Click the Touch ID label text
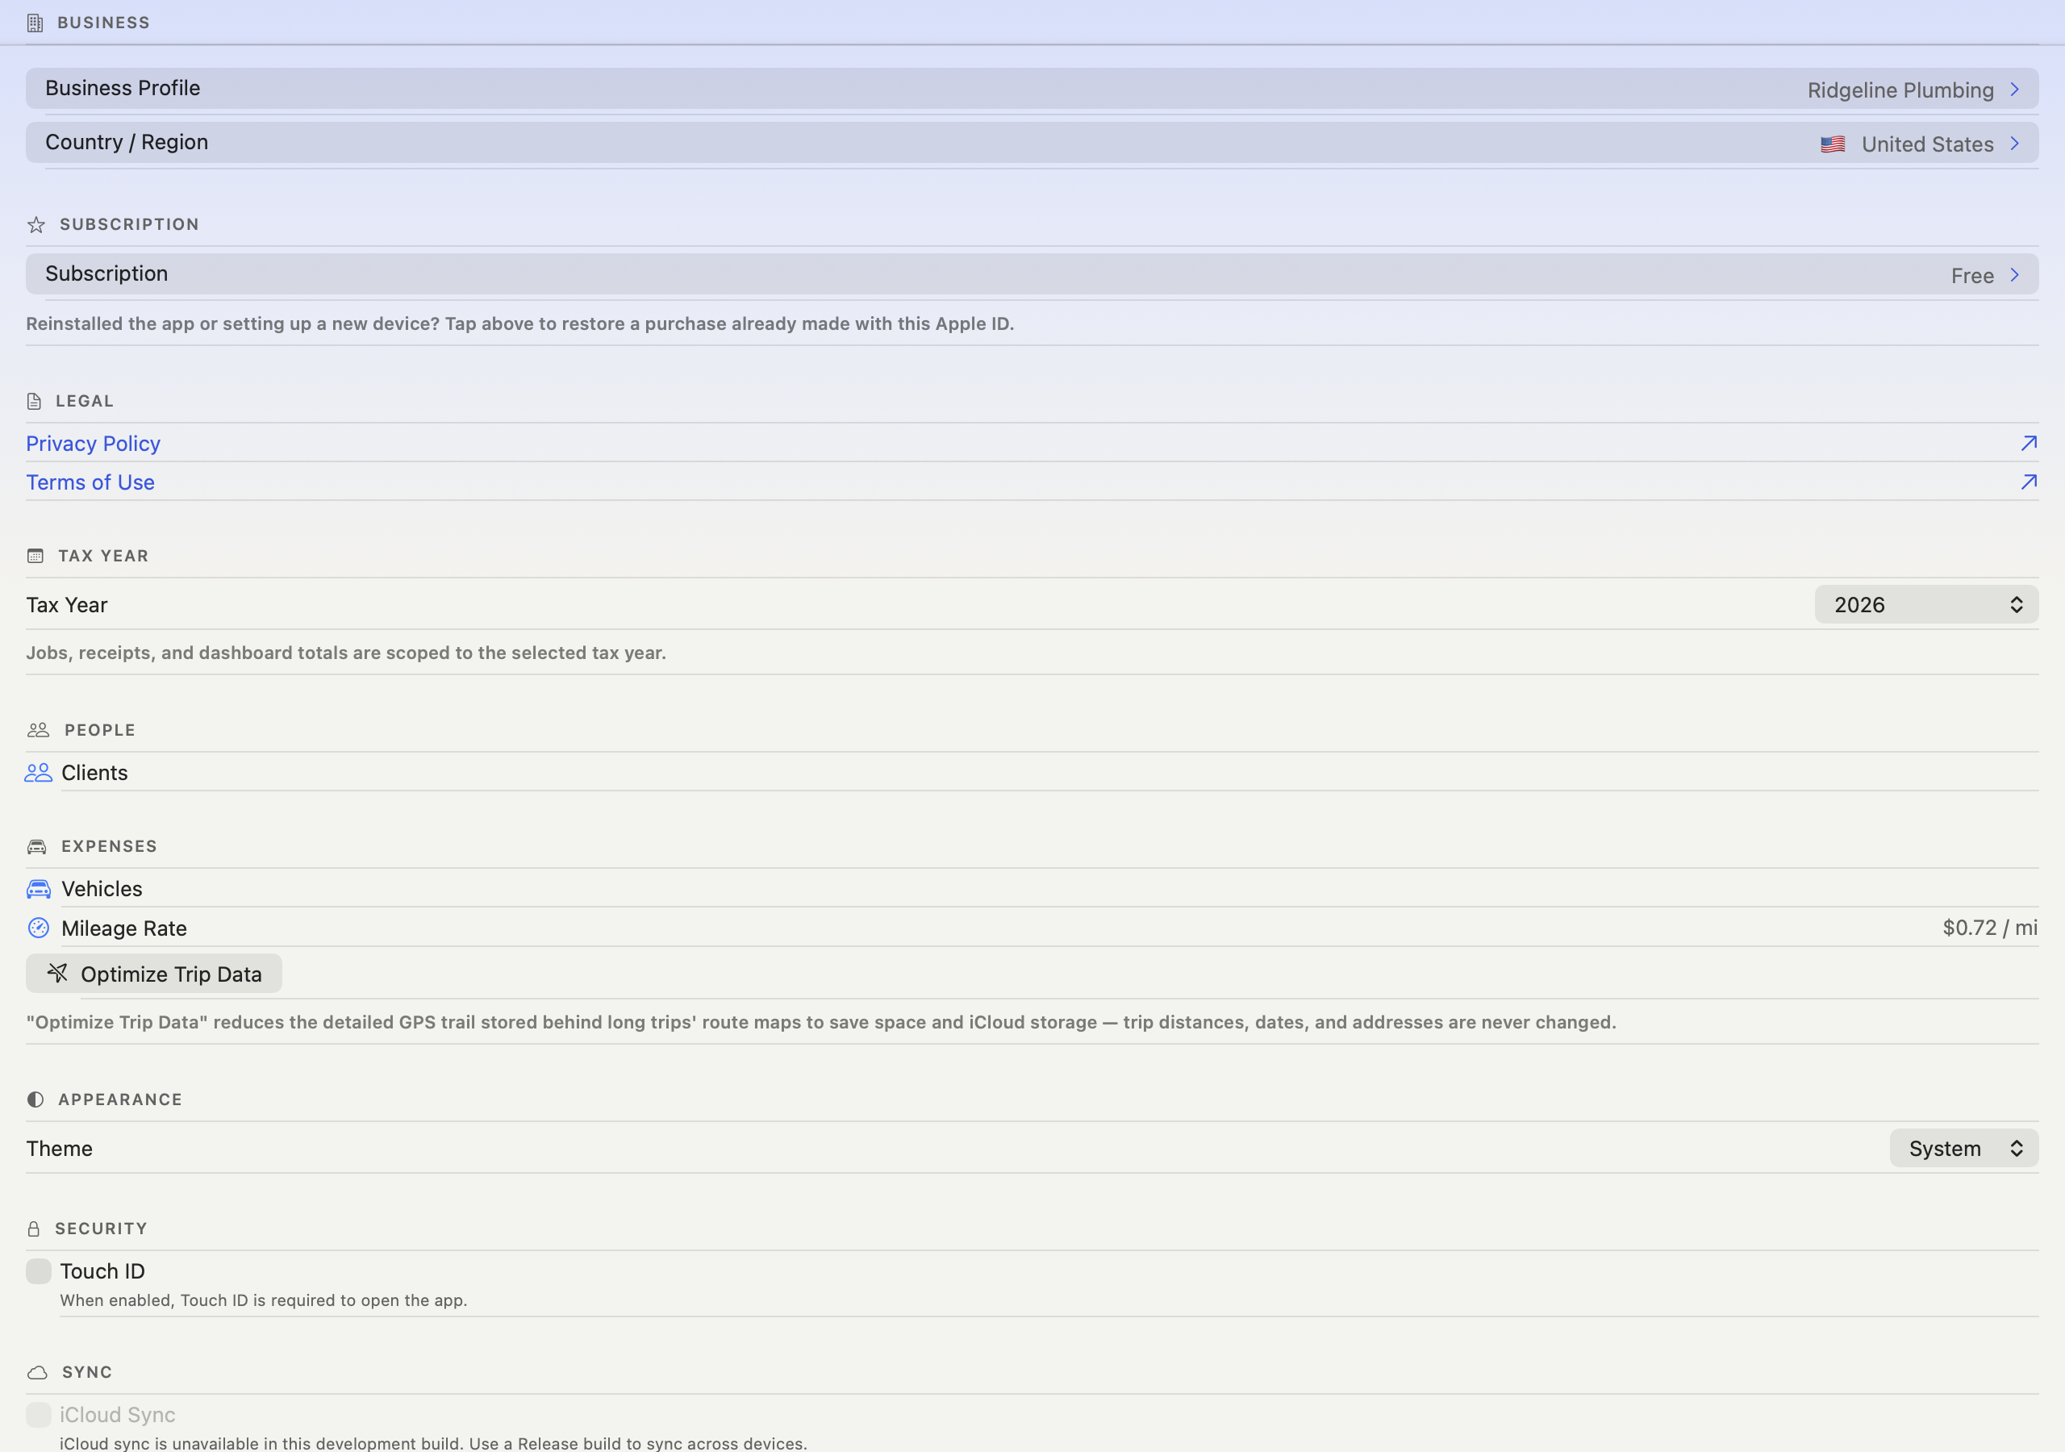 coord(102,1271)
